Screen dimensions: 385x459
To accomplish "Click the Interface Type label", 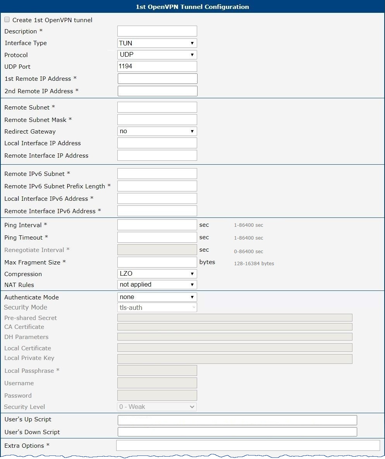I will point(26,43).
